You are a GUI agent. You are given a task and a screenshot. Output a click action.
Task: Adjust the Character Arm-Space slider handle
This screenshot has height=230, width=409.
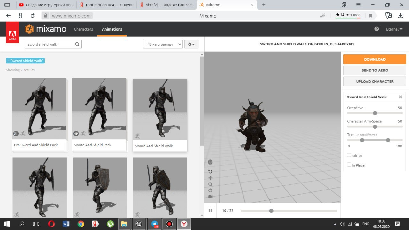[375, 126]
